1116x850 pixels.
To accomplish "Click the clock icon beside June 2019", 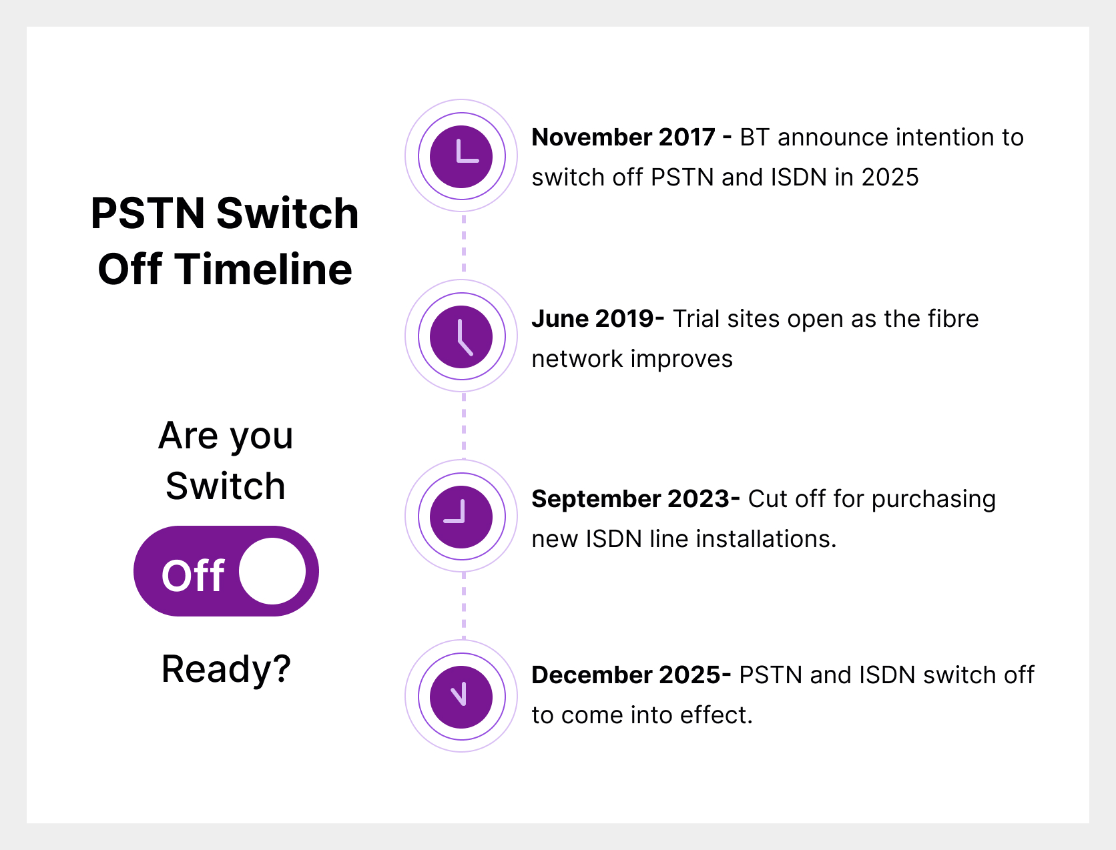I will [x=461, y=336].
